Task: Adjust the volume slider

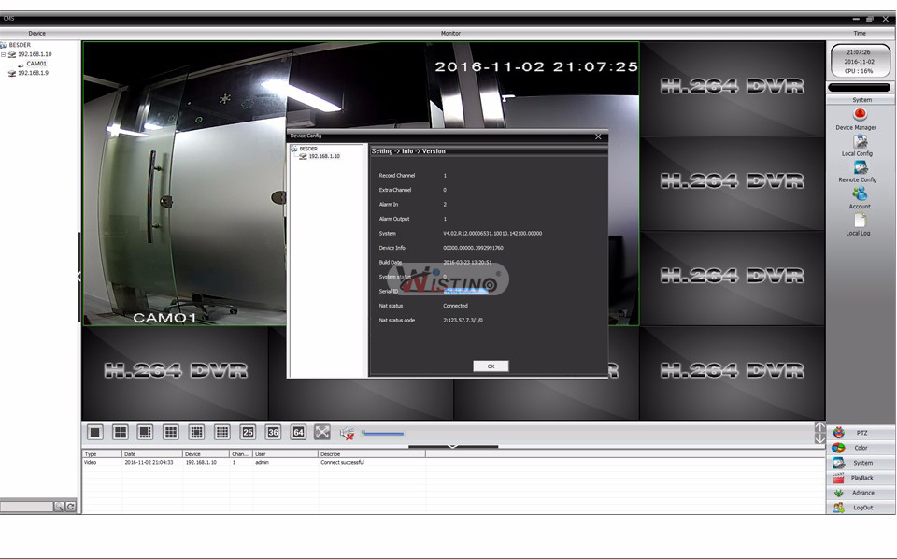Action: [383, 434]
